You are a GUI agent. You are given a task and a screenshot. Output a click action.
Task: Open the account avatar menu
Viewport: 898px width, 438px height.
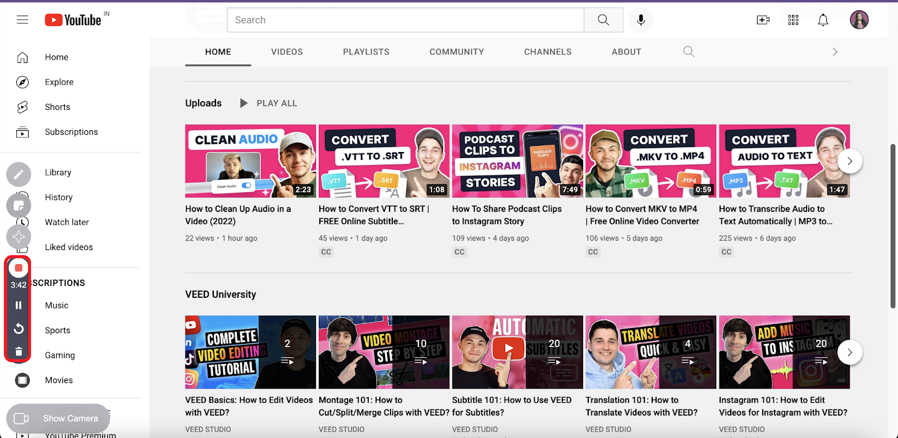(x=859, y=20)
